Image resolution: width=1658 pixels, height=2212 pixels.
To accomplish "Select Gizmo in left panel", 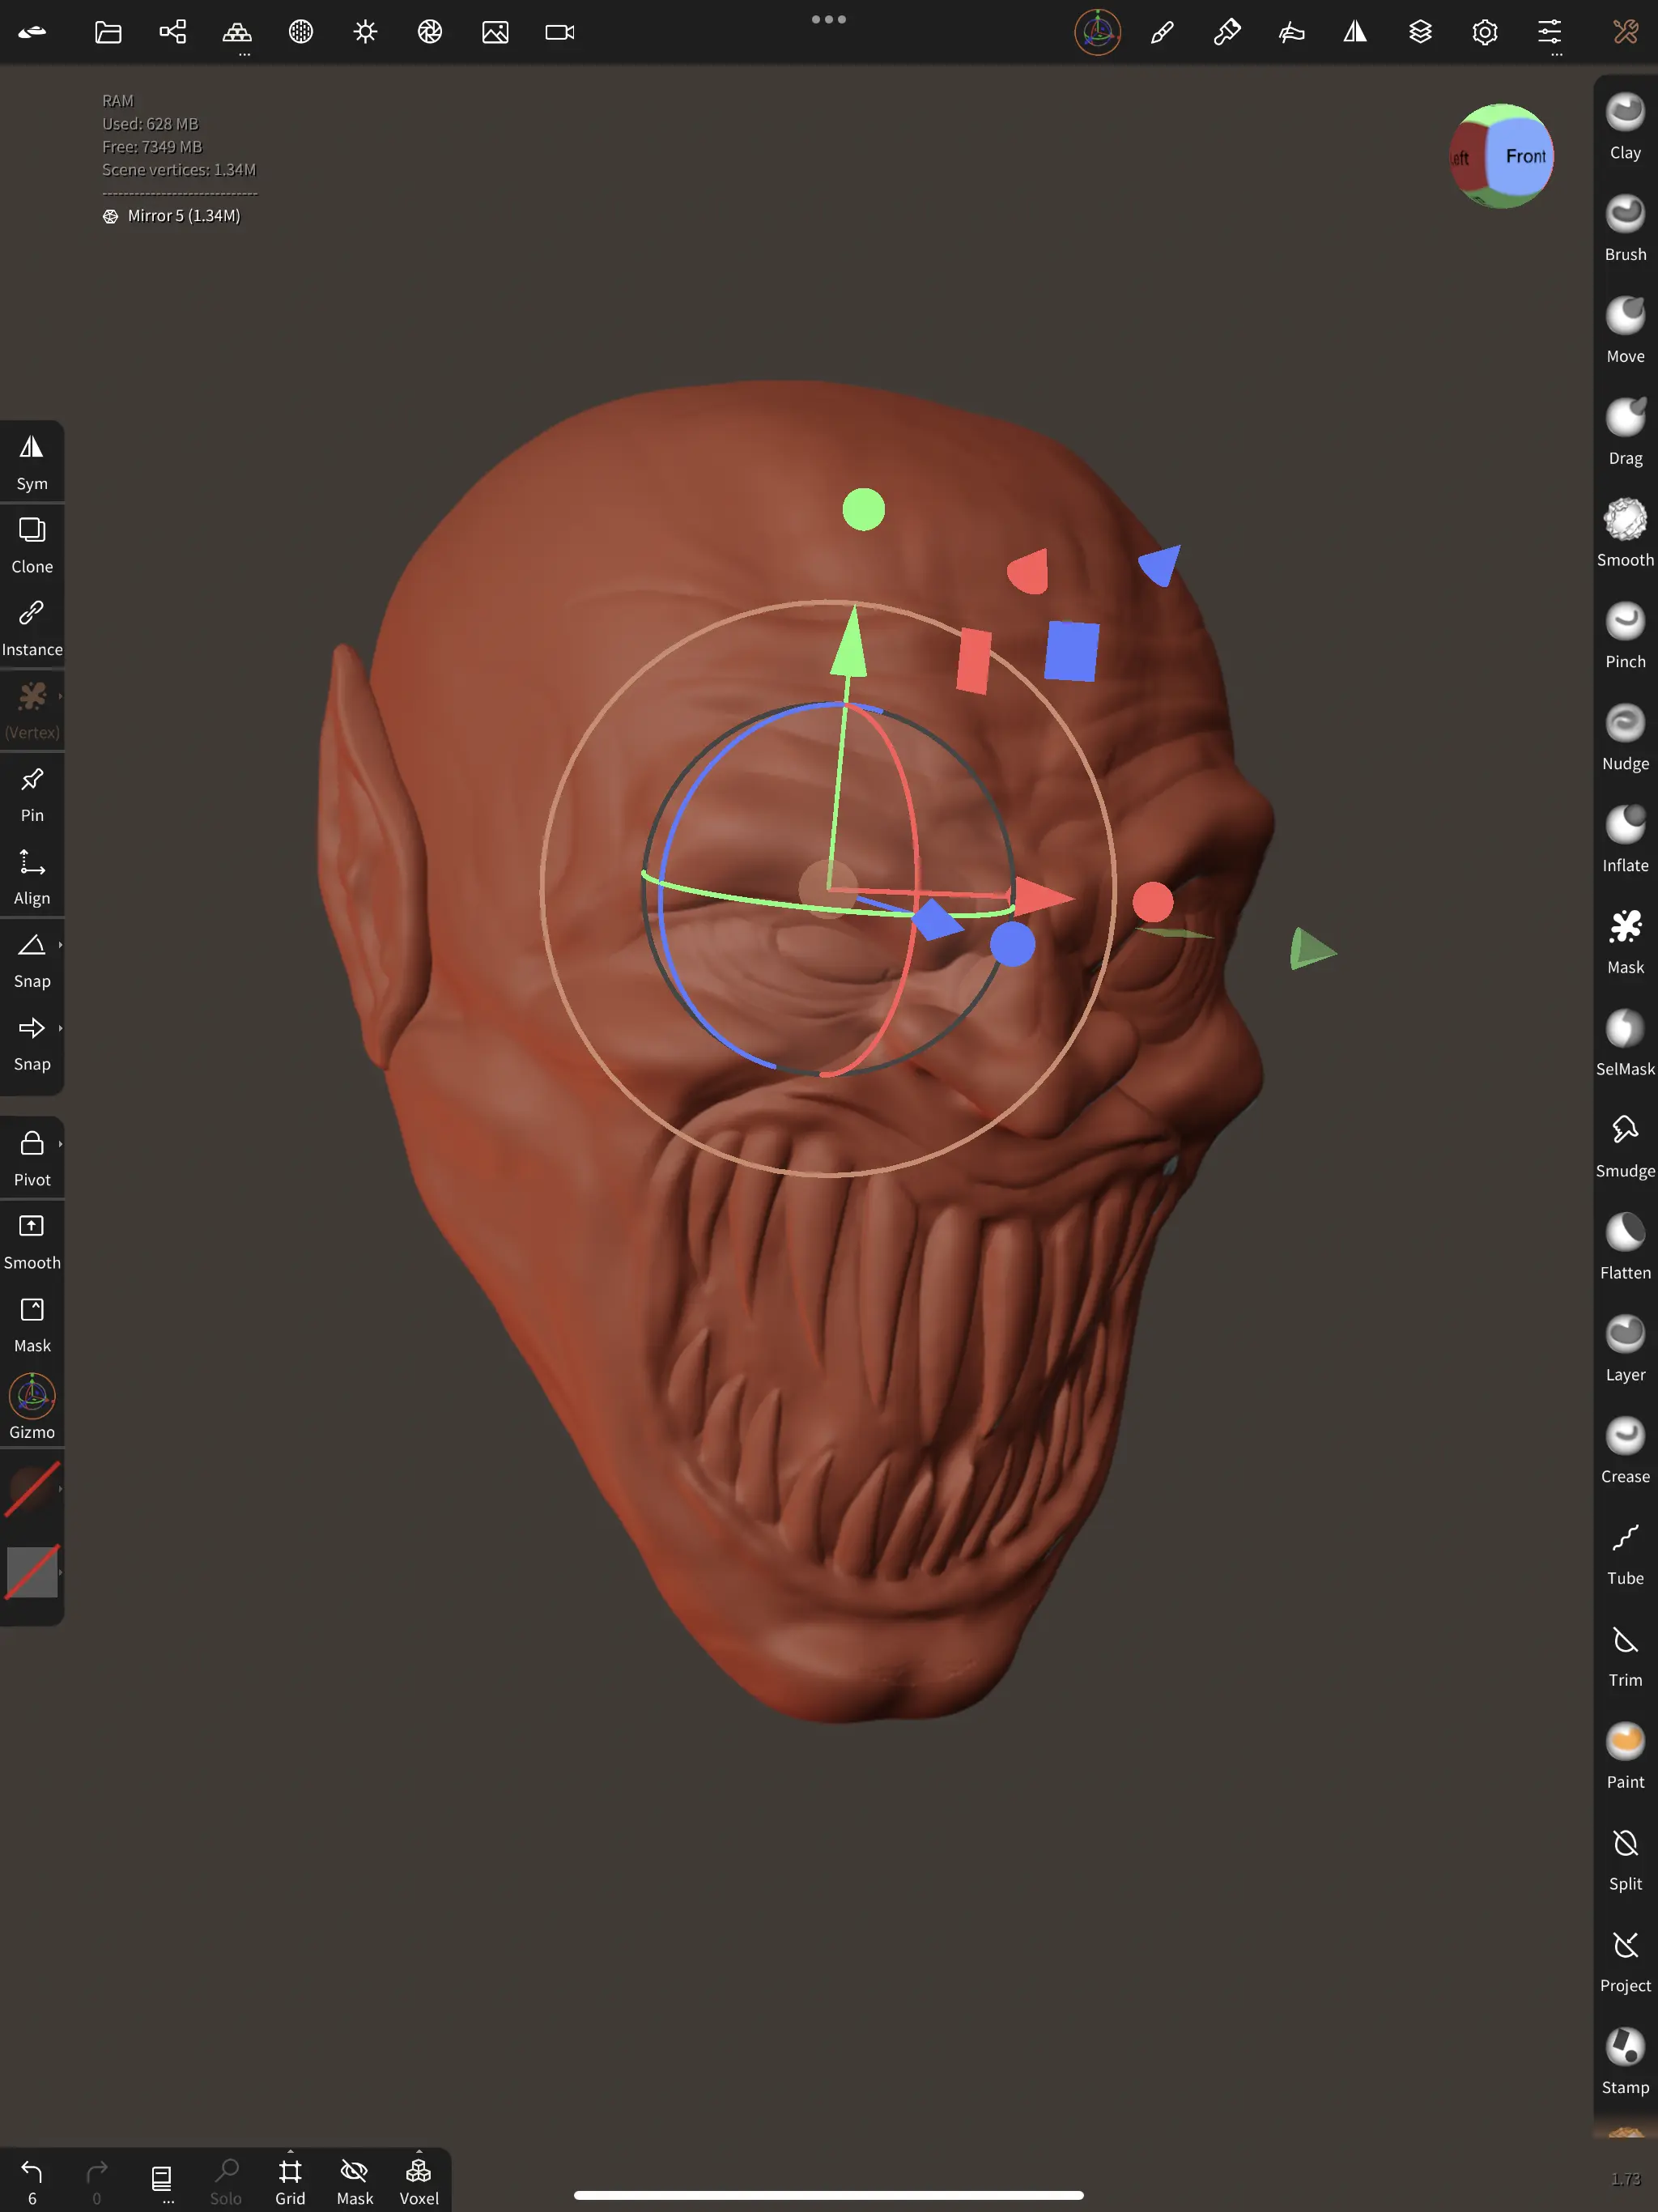I will pyautogui.click(x=32, y=1407).
